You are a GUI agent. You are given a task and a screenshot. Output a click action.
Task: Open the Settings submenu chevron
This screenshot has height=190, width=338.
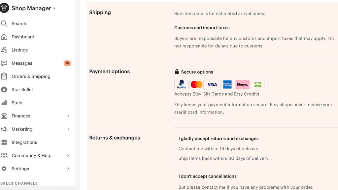point(68,169)
